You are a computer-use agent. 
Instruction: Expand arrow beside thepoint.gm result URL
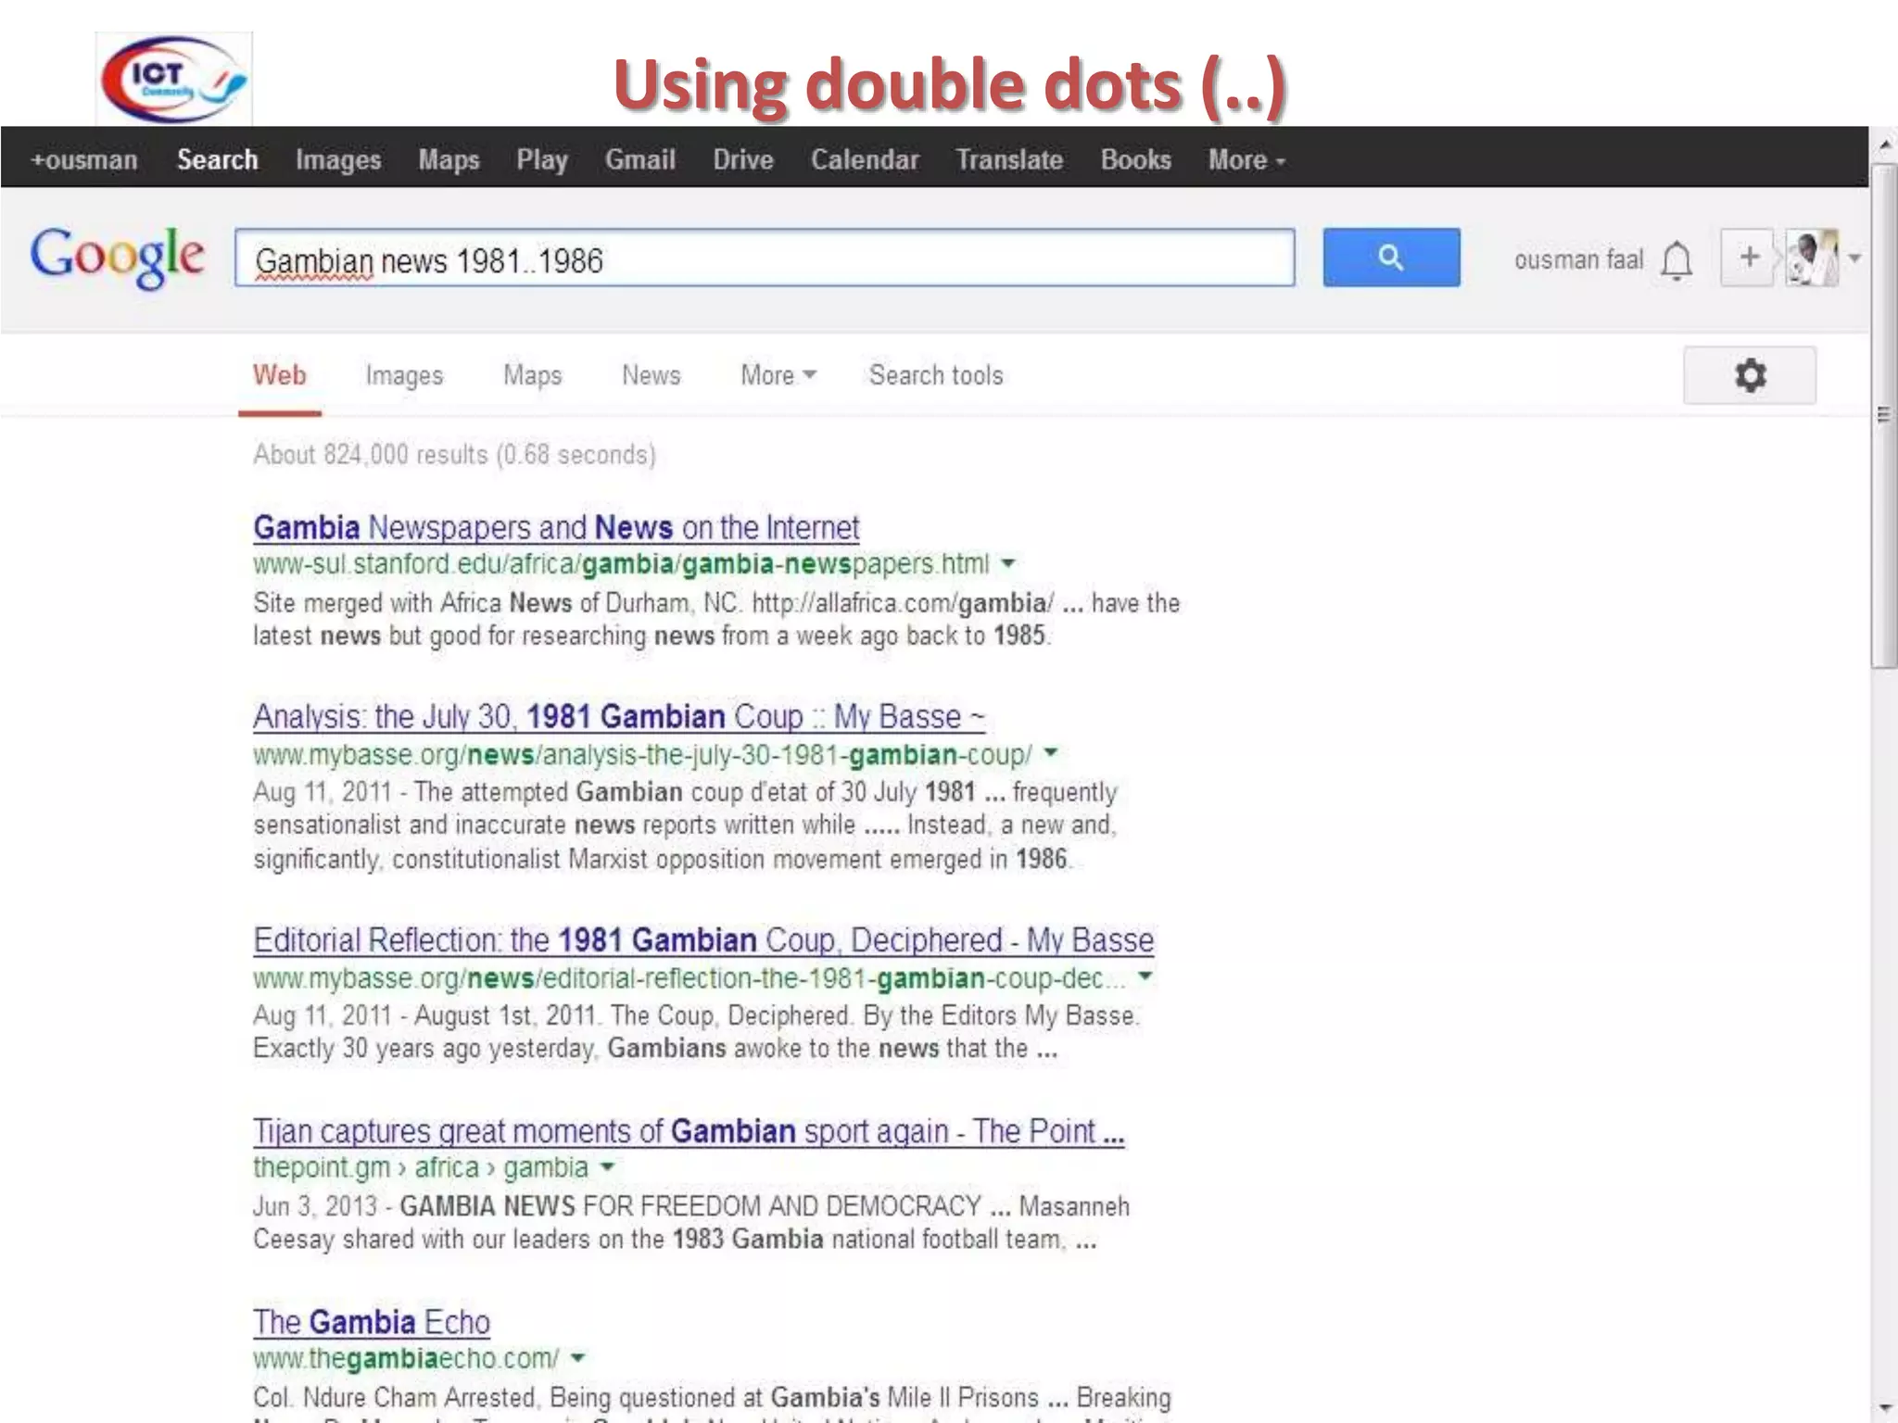pyautogui.click(x=608, y=1167)
